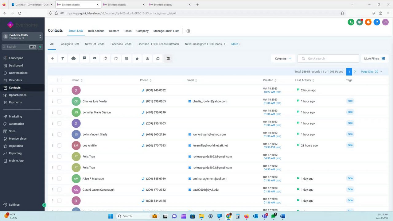Open the Everhome Realty location switcher
393x221 pixels.
[x=22, y=37]
